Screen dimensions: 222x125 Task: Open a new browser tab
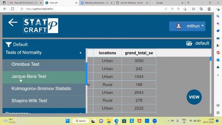pyautogui.click(x=188, y=3)
